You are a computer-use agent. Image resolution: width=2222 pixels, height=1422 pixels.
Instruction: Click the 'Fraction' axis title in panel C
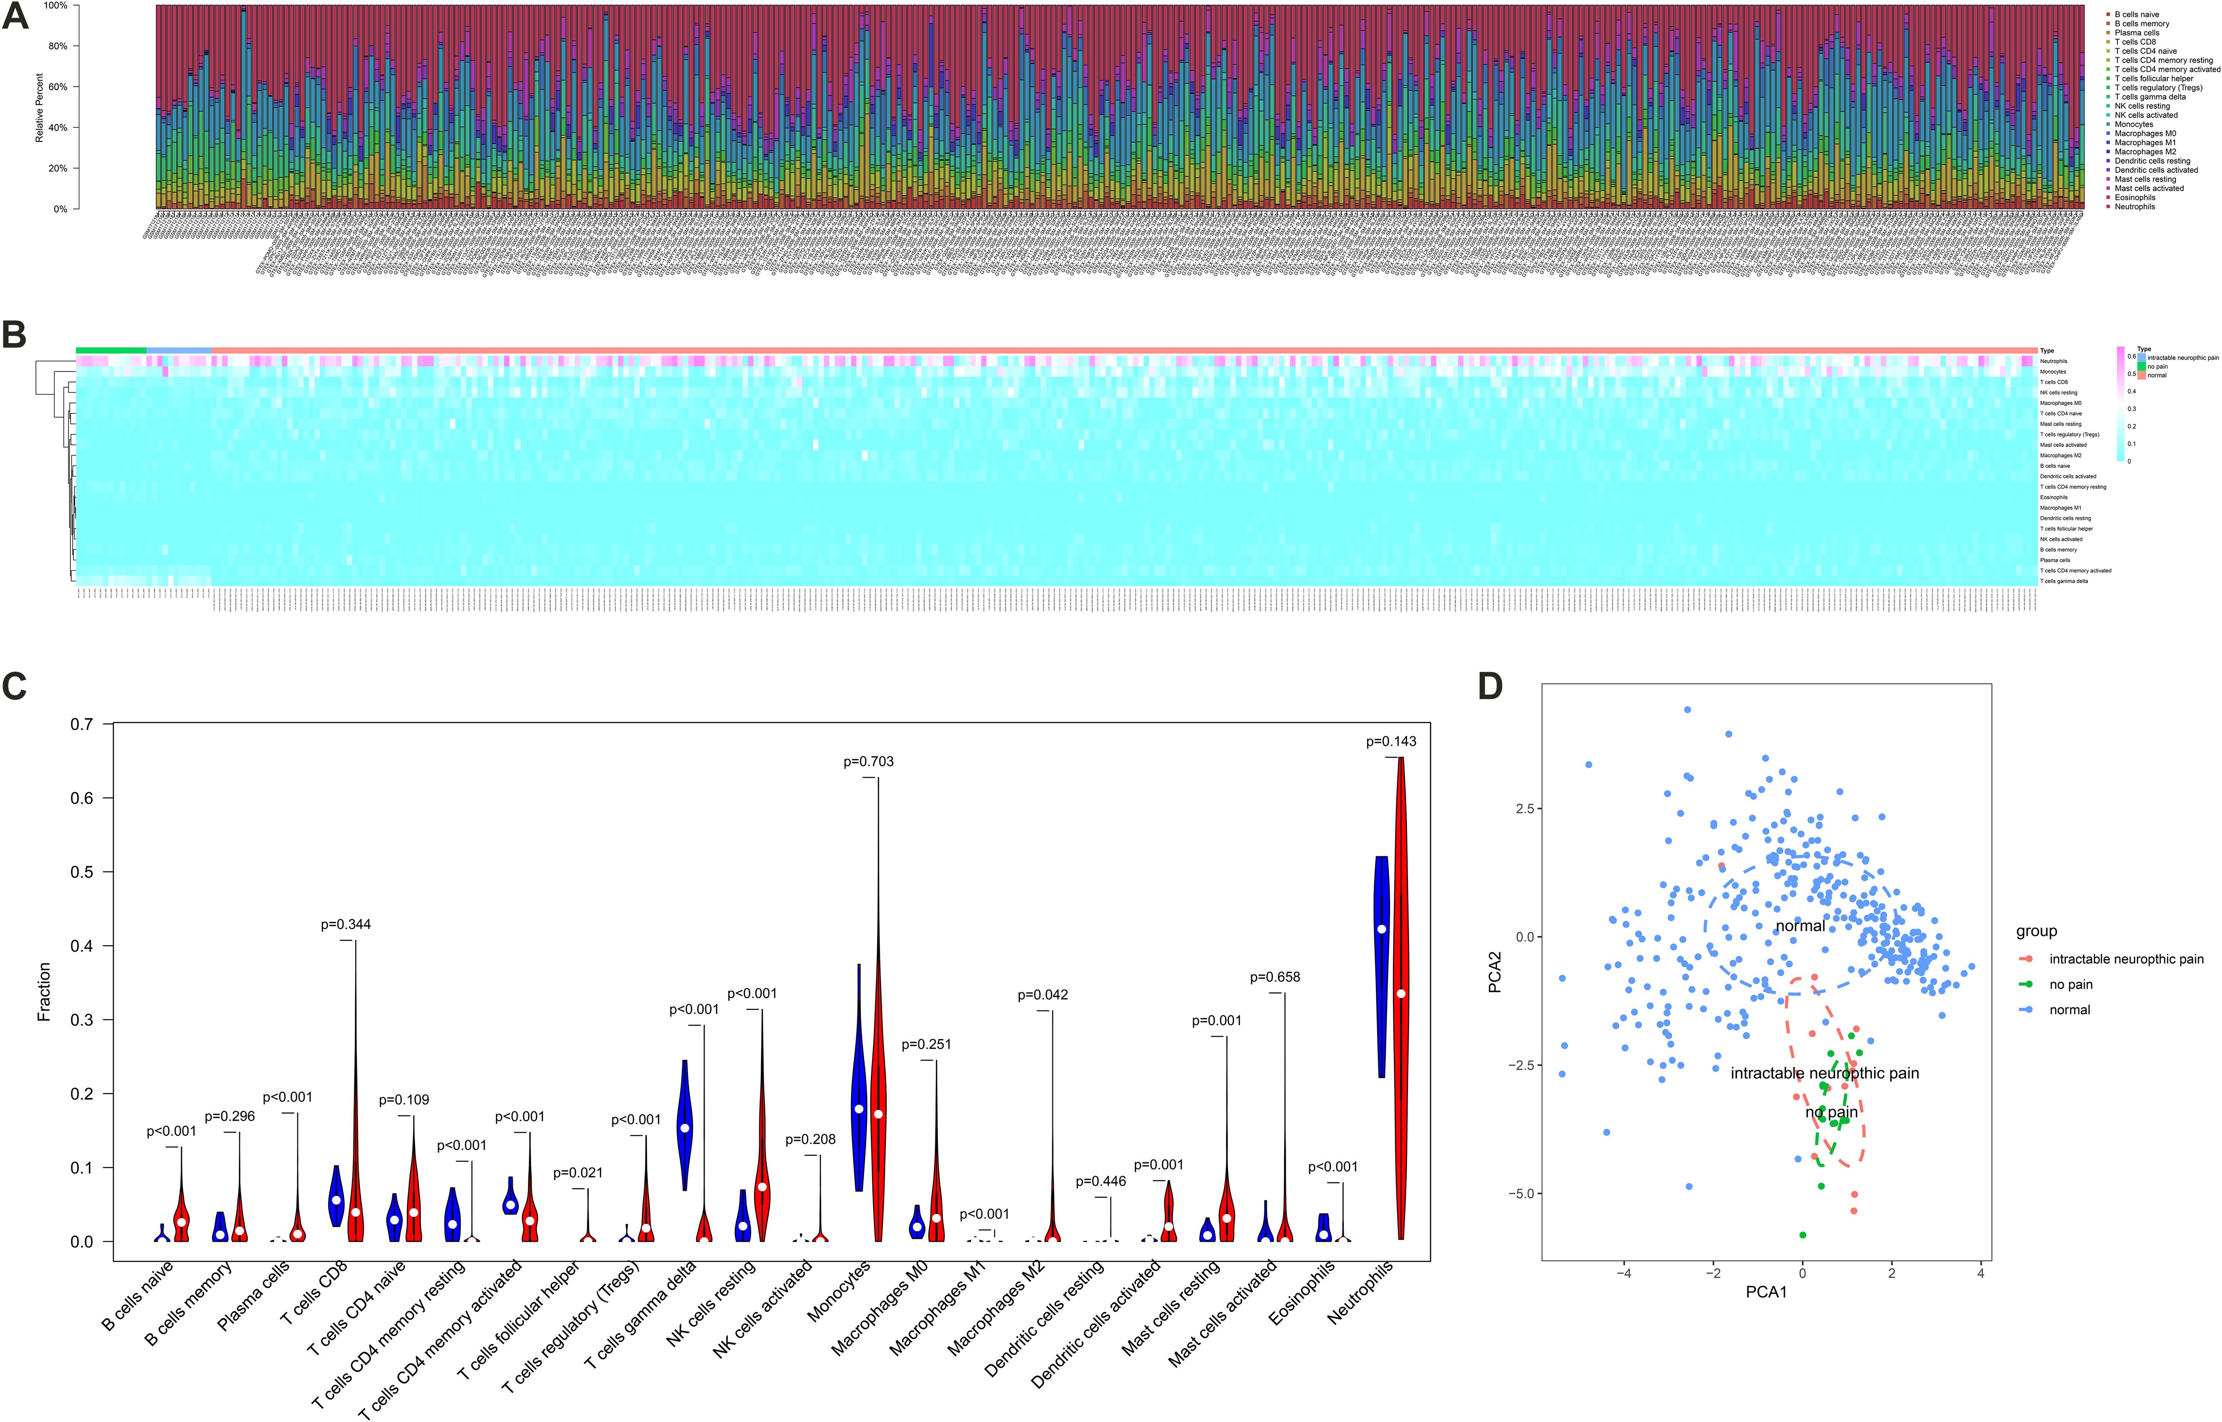[x=44, y=992]
